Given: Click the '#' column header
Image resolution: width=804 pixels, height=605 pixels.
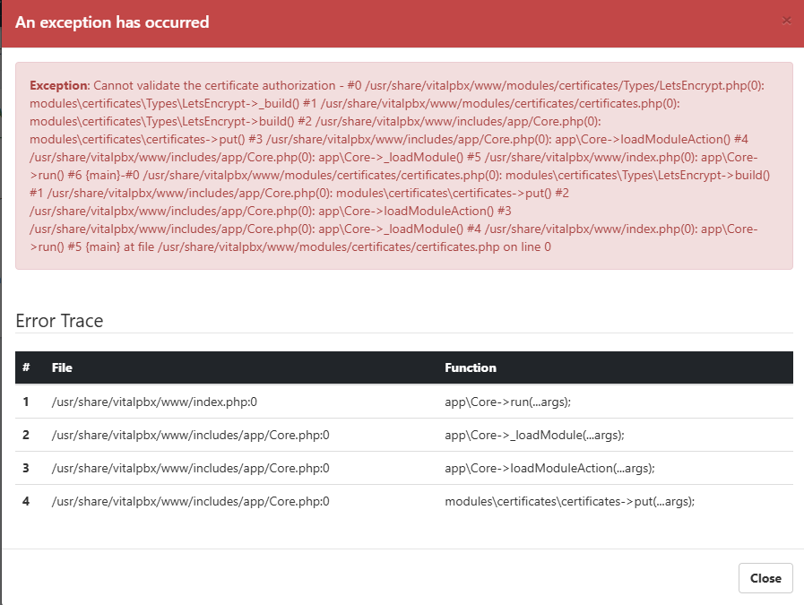Looking at the screenshot, I should point(27,367).
